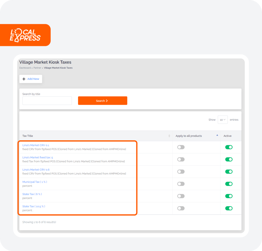This screenshot has height=251, width=262.
Task: Click the Tax Title sort arrows
Action: coord(169,136)
